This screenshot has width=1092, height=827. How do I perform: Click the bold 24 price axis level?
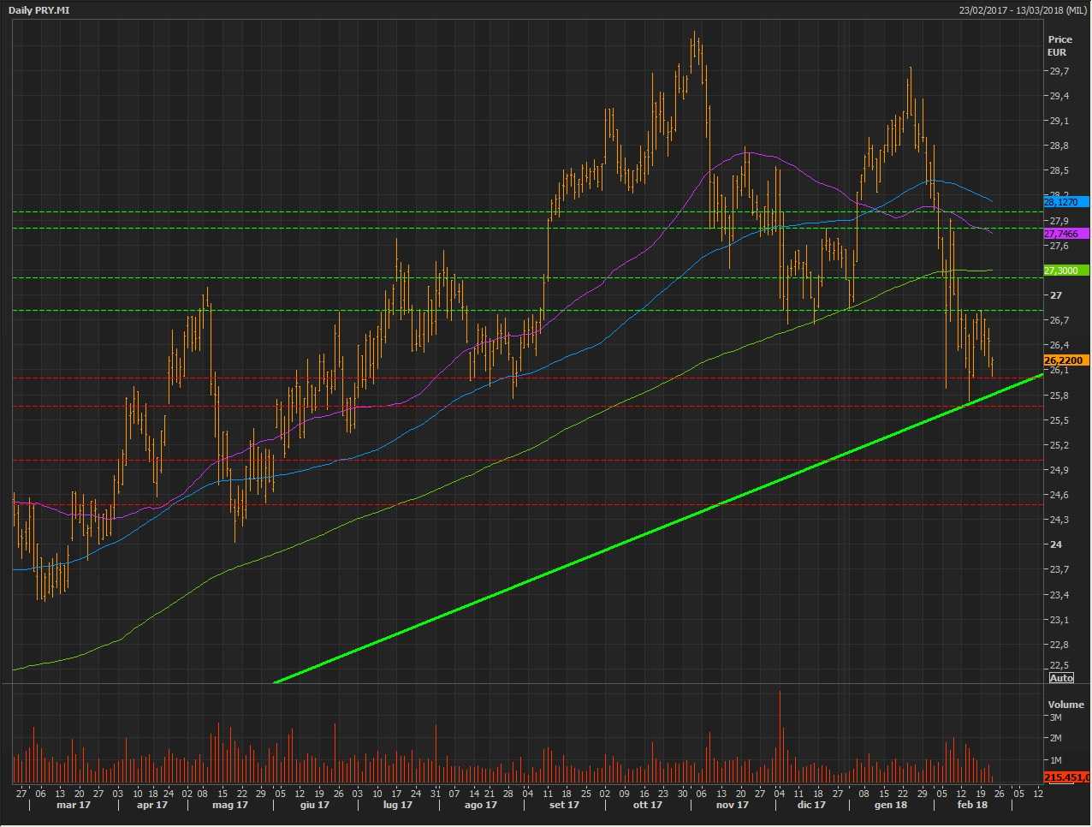[1056, 544]
